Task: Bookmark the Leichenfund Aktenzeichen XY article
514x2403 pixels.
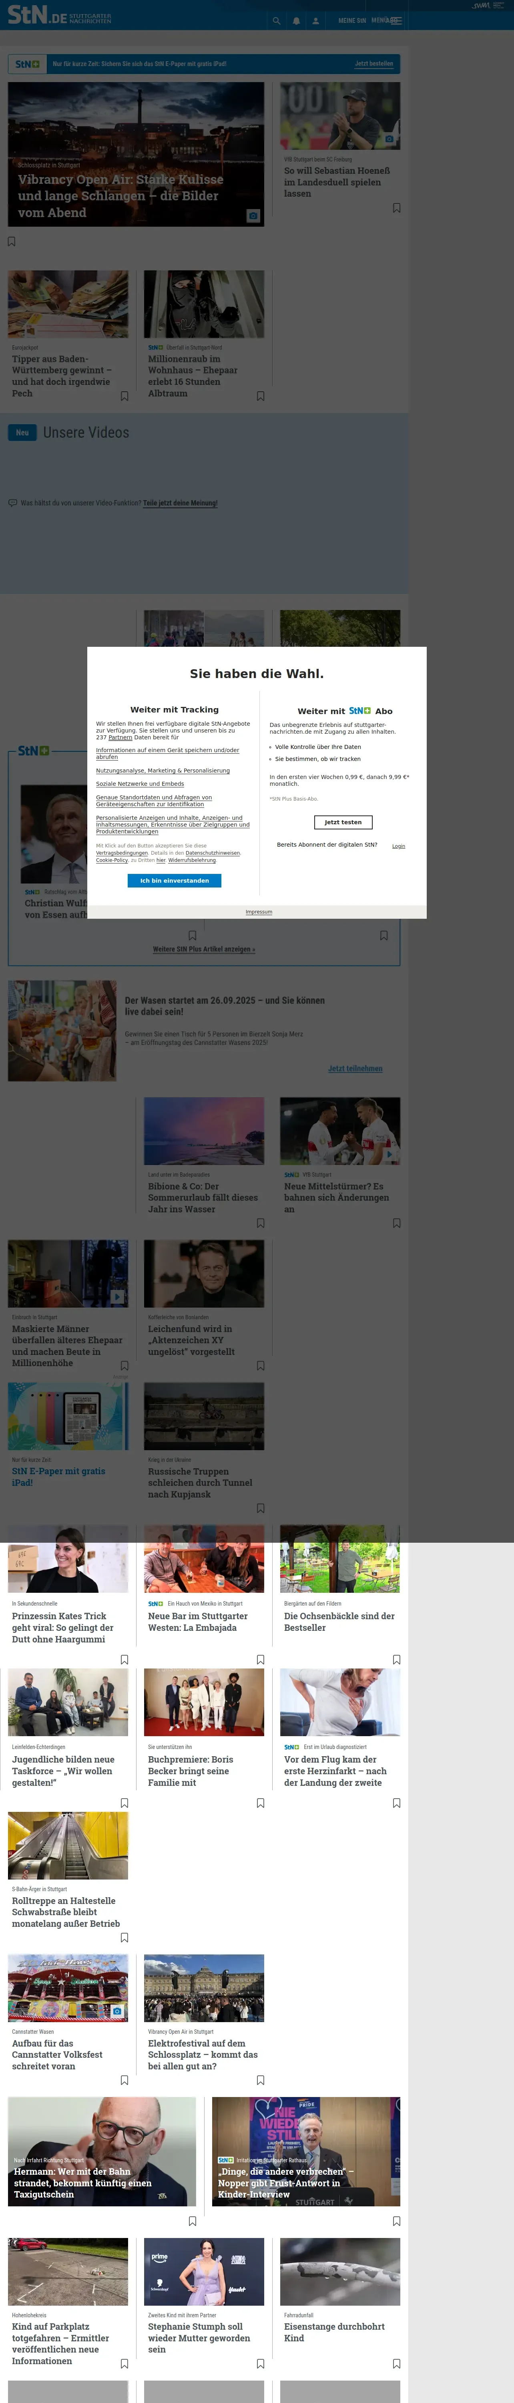Action: (x=260, y=1366)
